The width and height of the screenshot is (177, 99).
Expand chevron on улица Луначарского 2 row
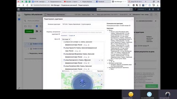[x=99, y=60]
